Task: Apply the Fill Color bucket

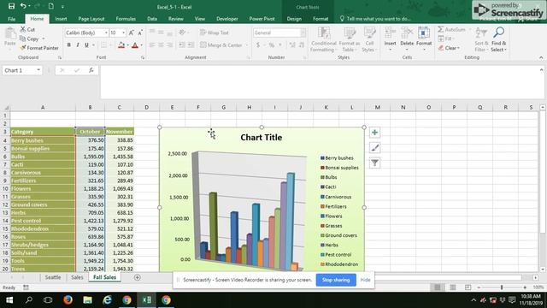Action: pyautogui.click(x=121, y=45)
